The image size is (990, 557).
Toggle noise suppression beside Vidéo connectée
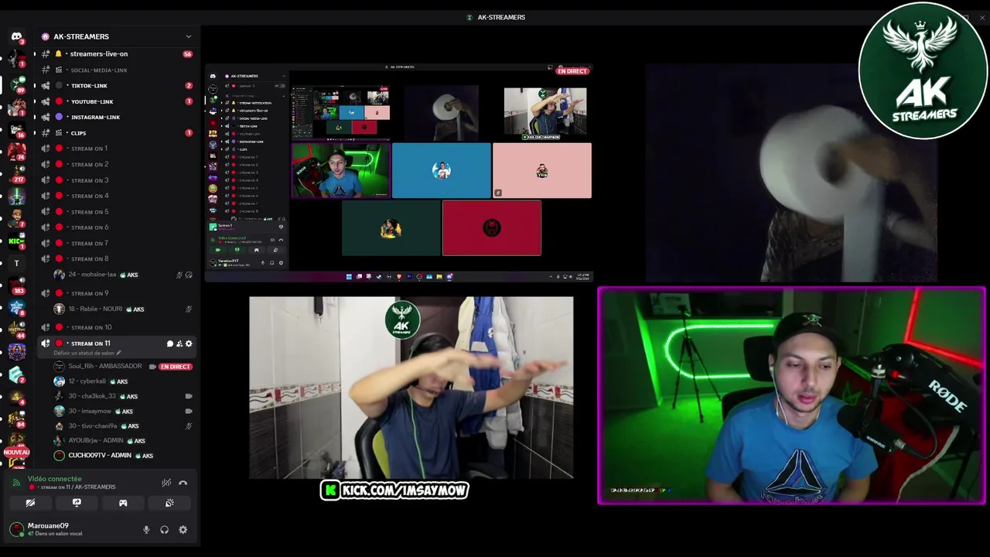(166, 483)
